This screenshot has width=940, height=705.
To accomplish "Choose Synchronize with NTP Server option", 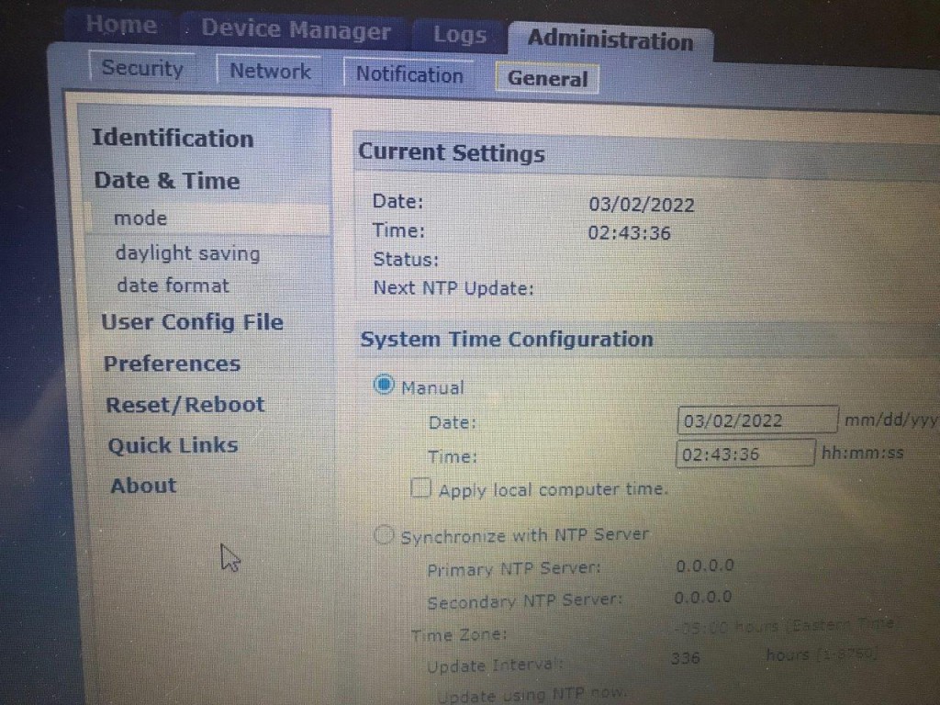I will (385, 535).
